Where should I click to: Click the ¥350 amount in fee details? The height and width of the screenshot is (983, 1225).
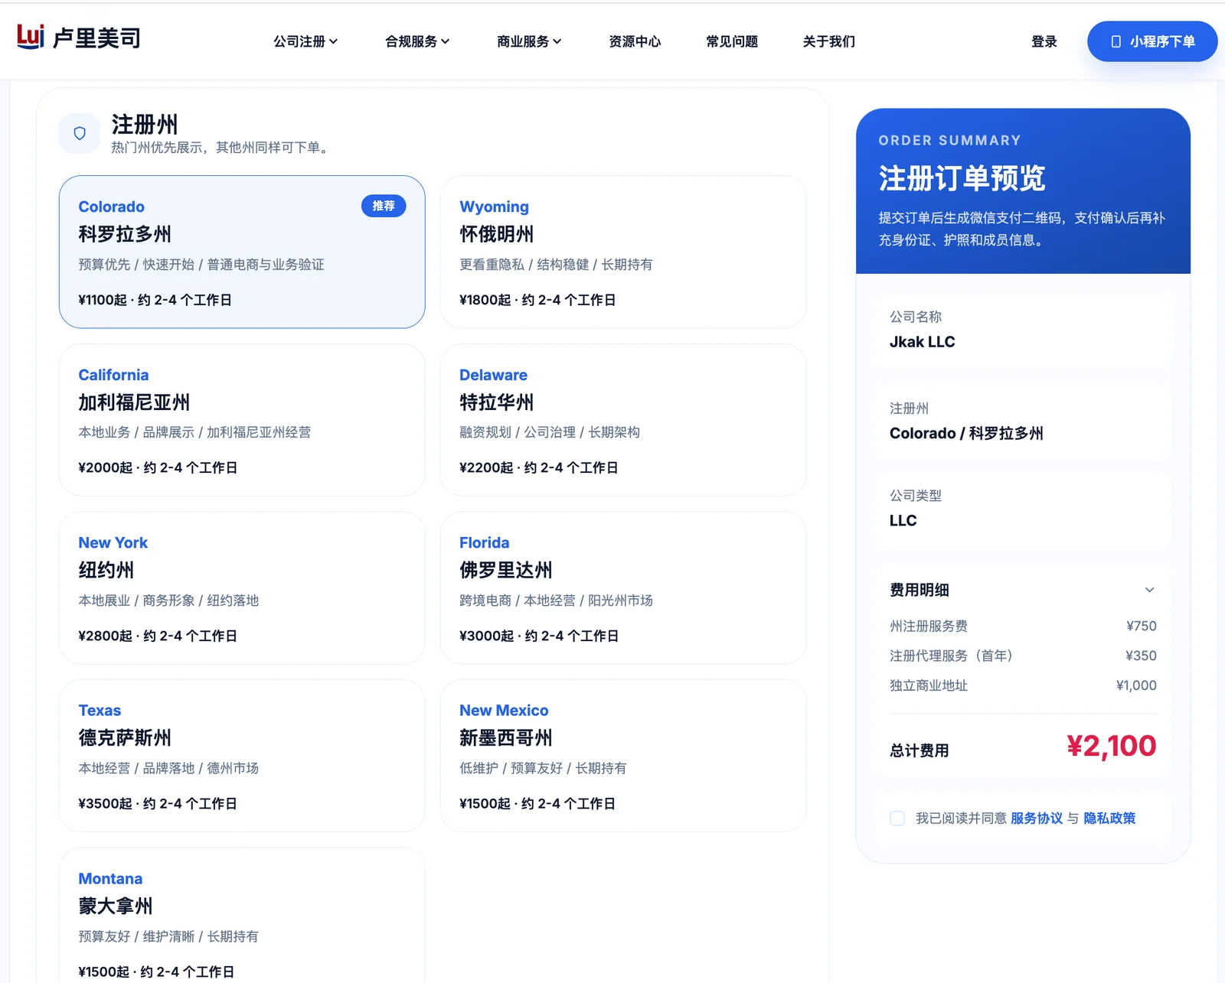[x=1141, y=656]
